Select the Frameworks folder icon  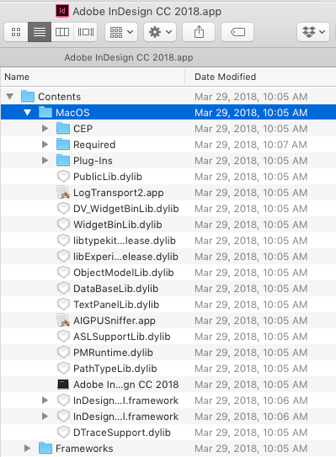click(x=45, y=448)
